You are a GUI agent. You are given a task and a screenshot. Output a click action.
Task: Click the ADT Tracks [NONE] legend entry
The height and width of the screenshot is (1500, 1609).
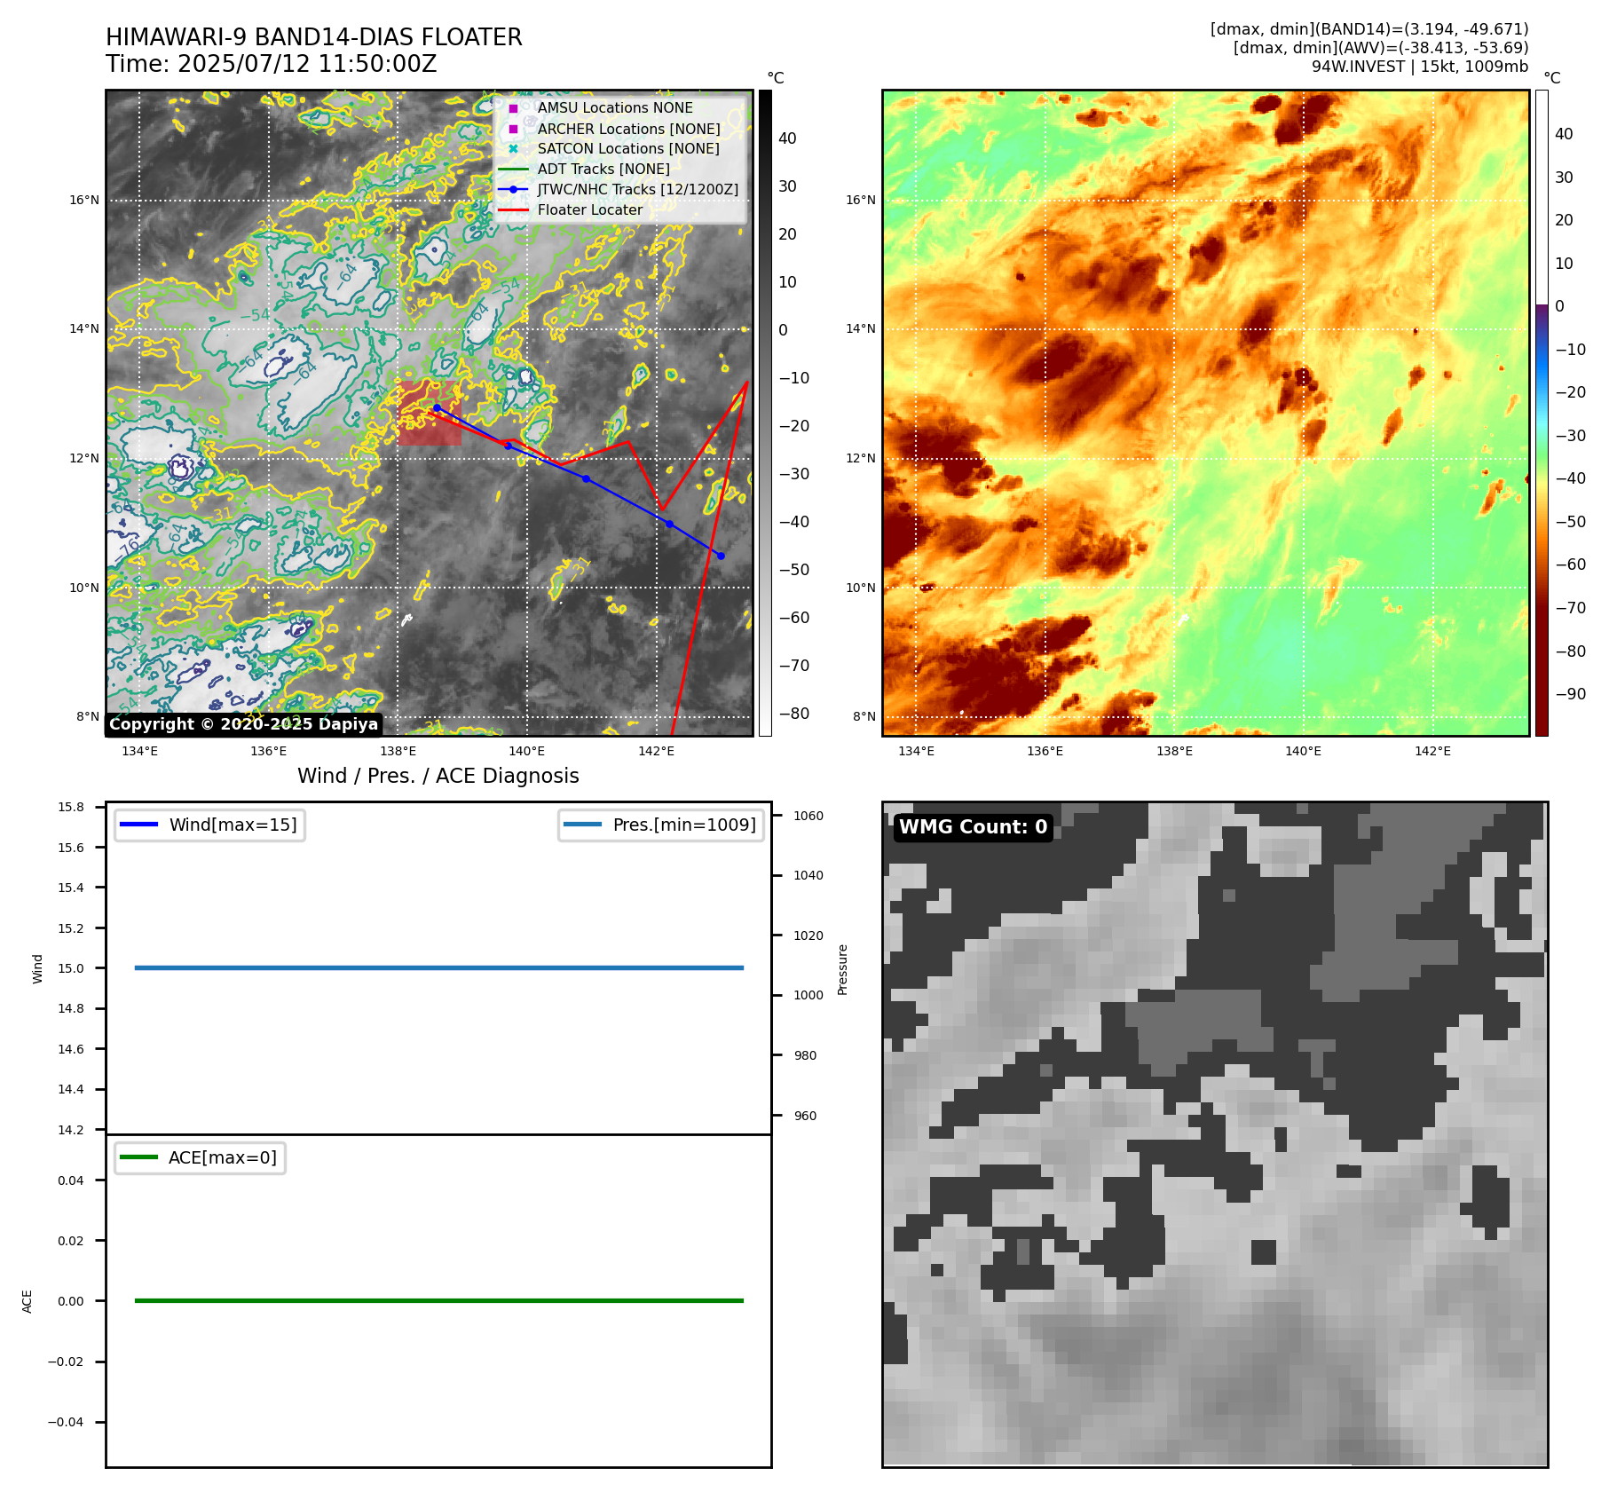point(586,170)
